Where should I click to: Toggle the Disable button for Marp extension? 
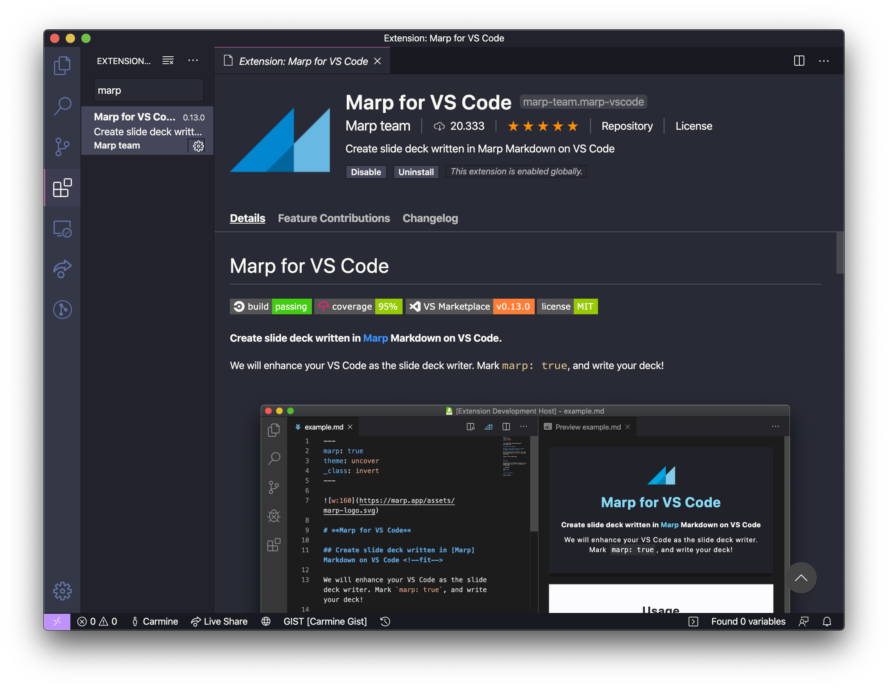coord(365,172)
